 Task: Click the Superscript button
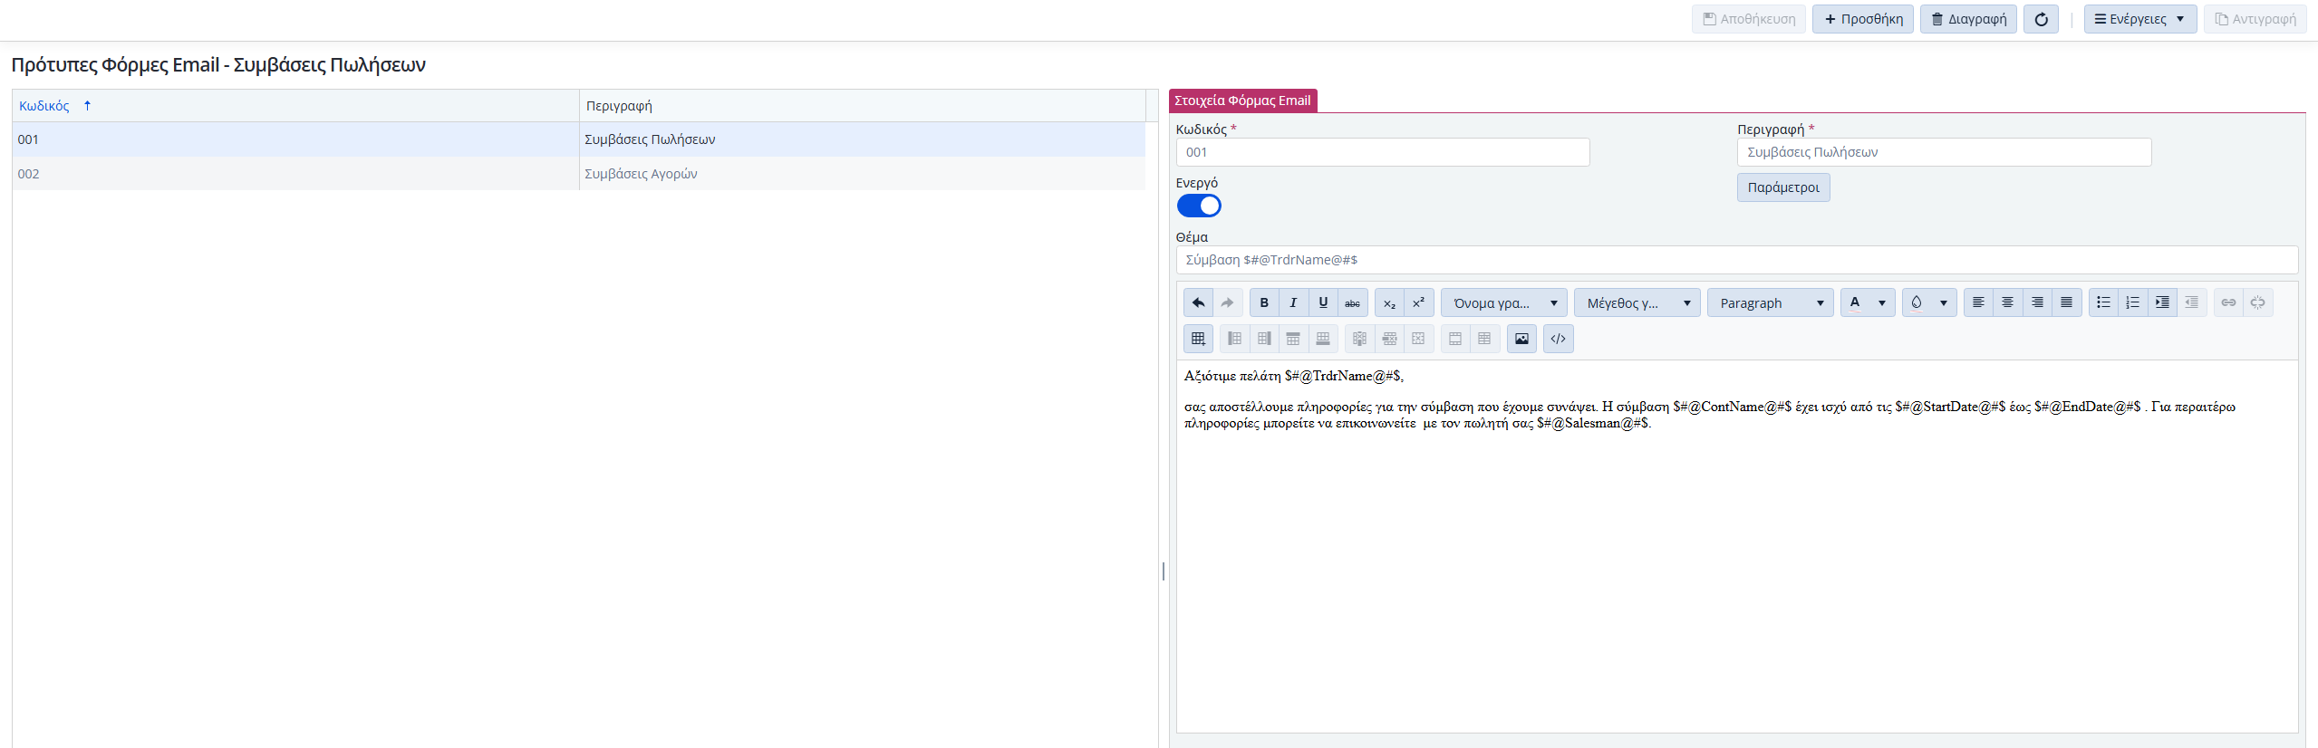1418,302
